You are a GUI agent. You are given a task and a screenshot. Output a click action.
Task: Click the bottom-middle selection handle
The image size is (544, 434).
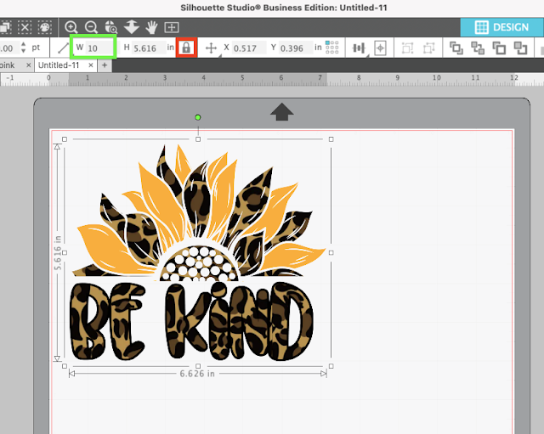point(198,366)
